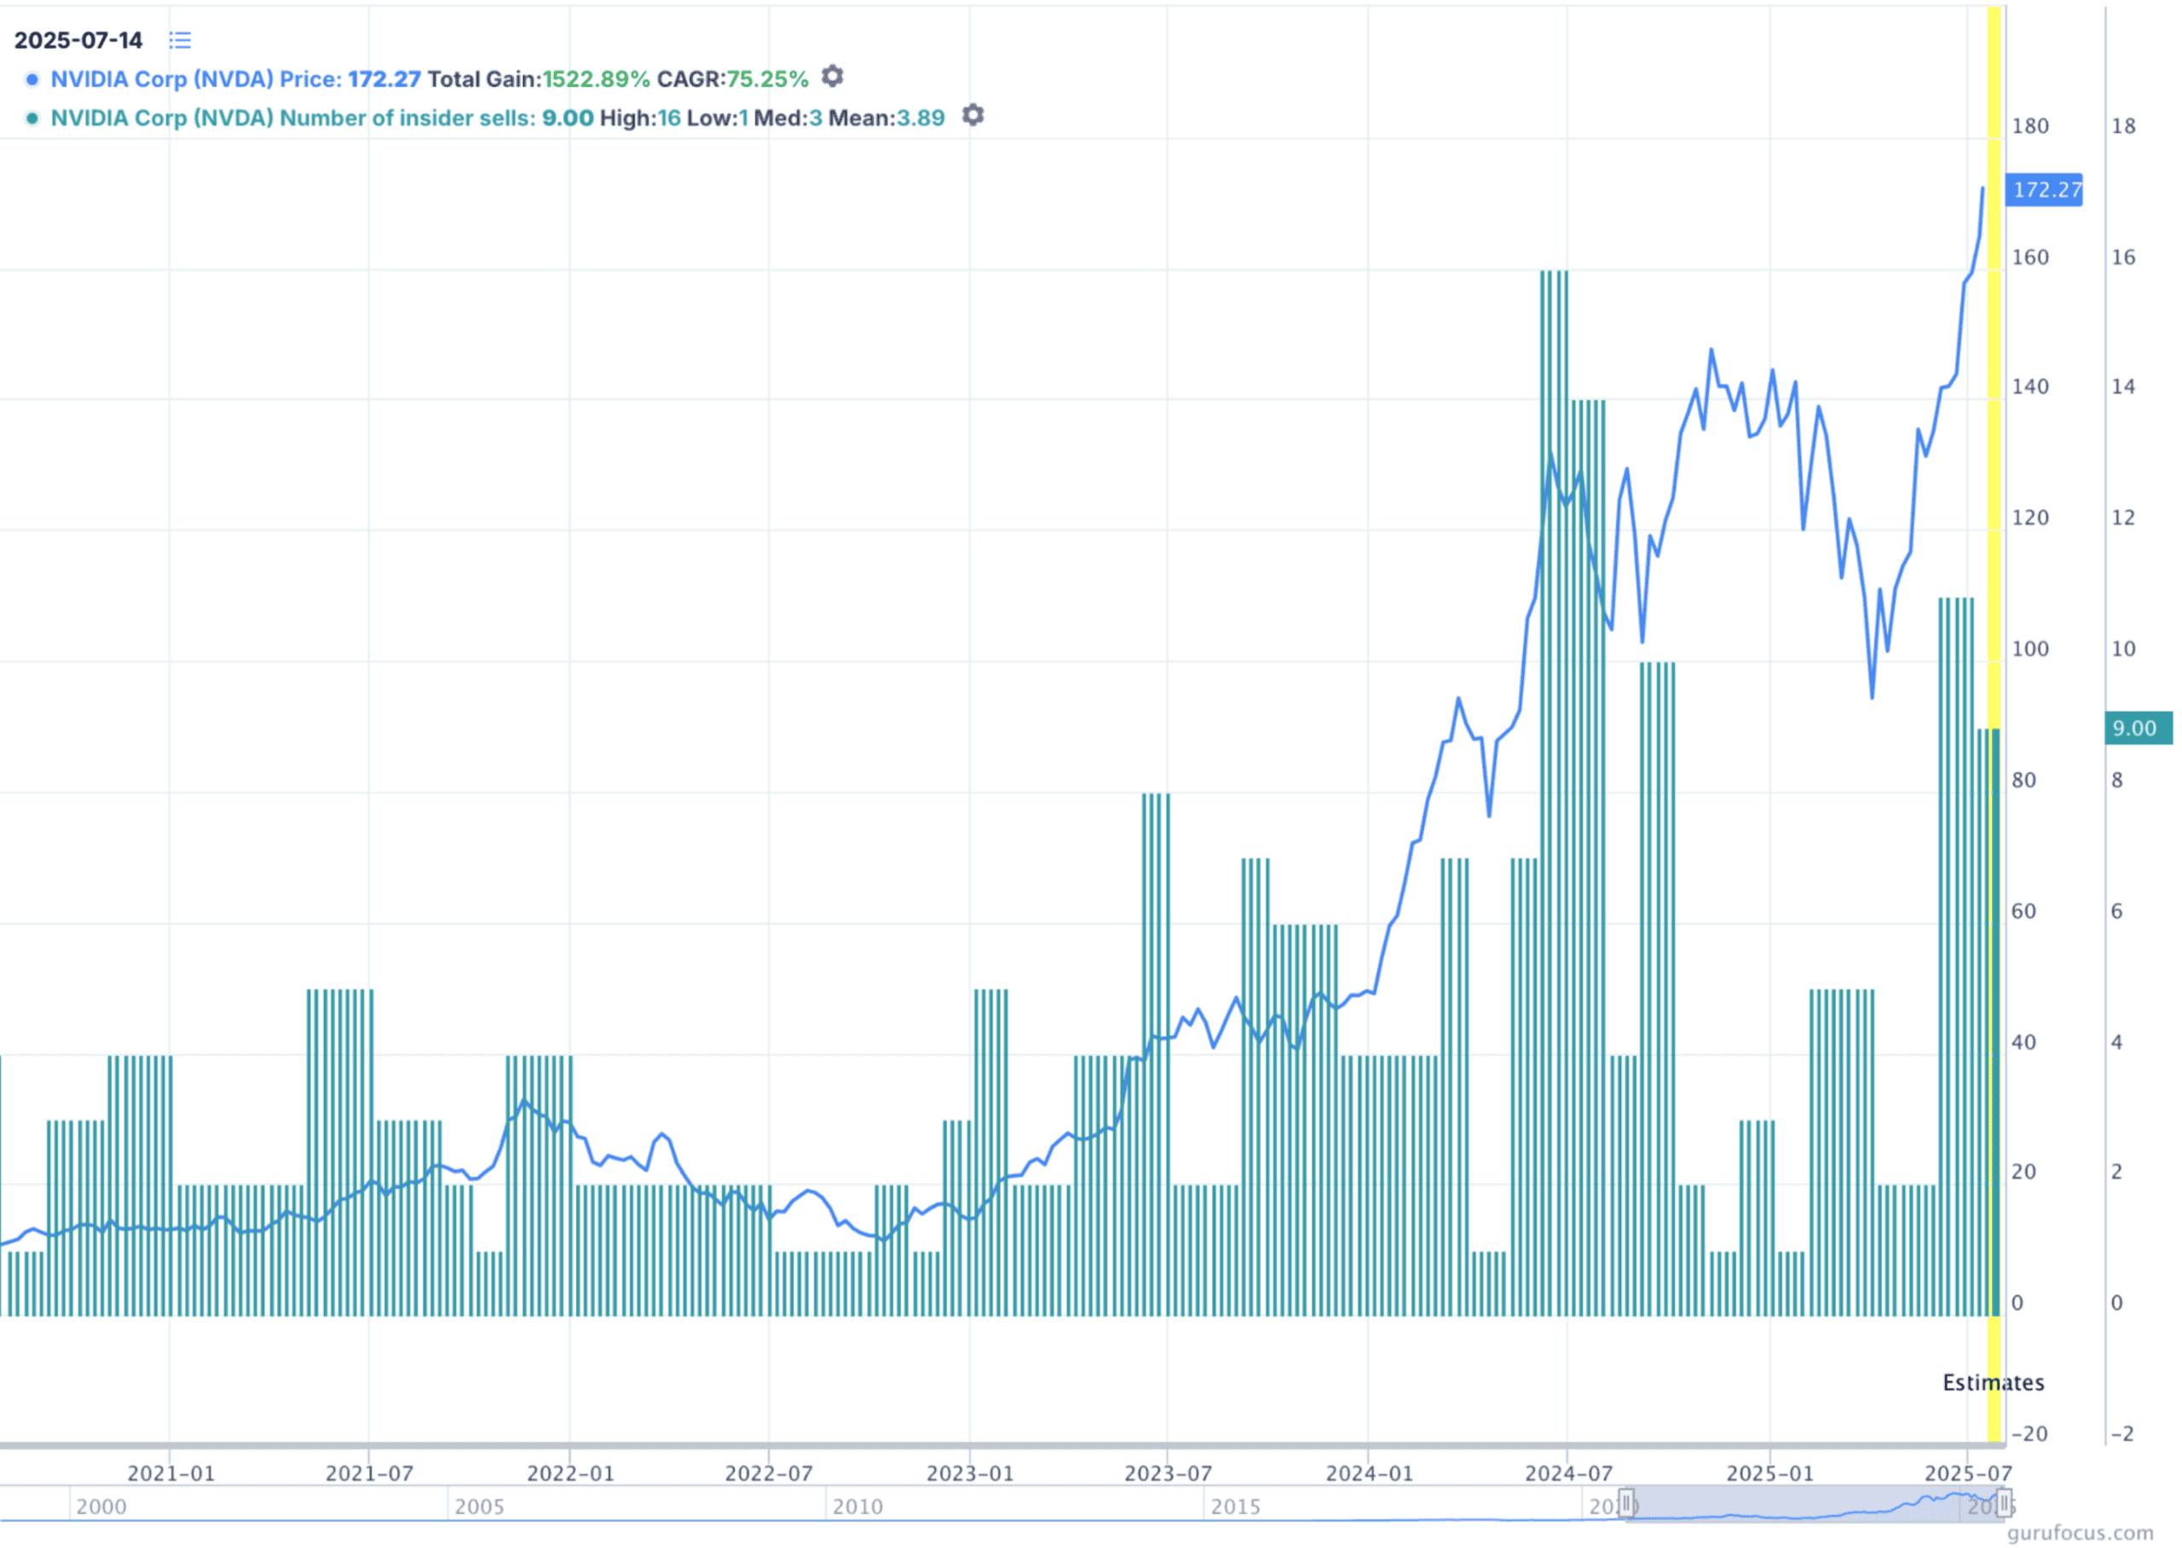This screenshot has height=1548, width=2182.
Task: Grab the right handle of the range navigator
Action: tap(2004, 1503)
